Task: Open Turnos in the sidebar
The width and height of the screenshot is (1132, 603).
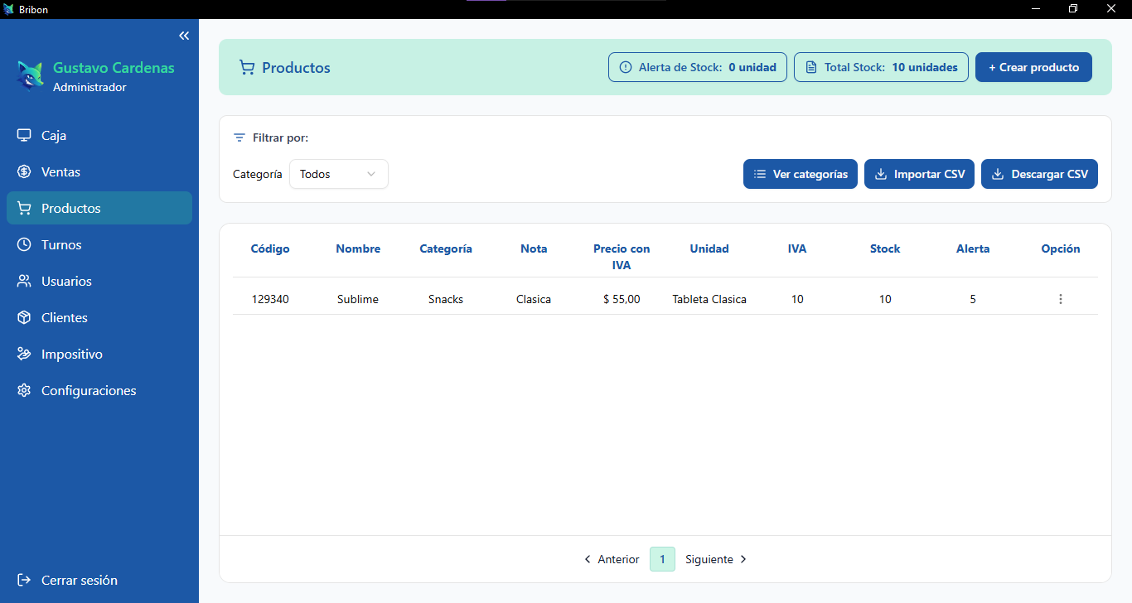Action: [61, 244]
